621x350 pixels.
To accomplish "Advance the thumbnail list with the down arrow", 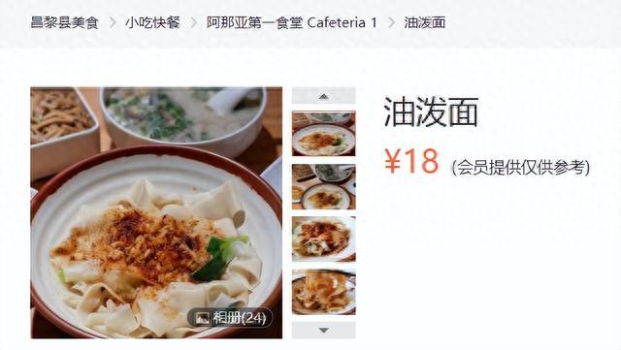I will coord(323,331).
